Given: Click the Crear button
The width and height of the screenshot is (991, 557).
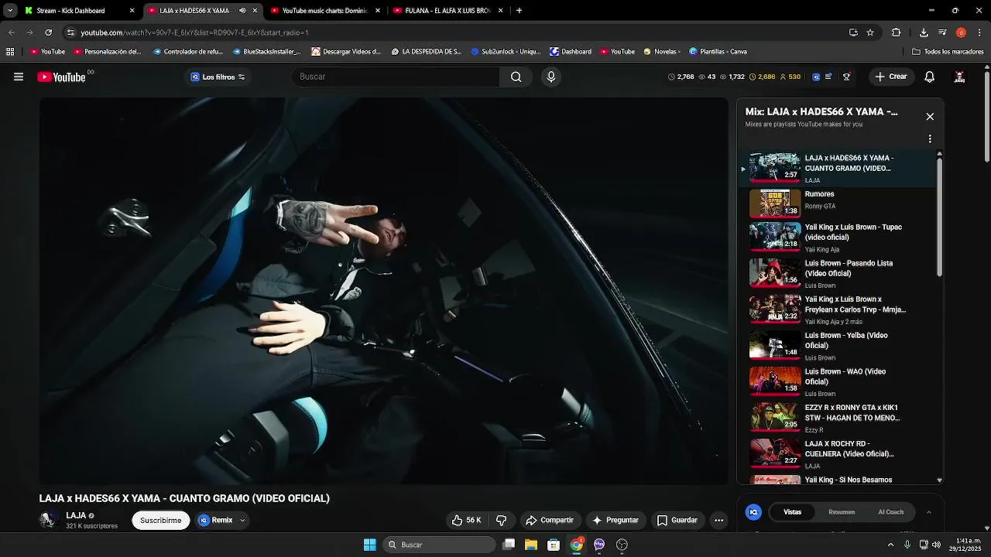Looking at the screenshot, I should (x=890, y=77).
